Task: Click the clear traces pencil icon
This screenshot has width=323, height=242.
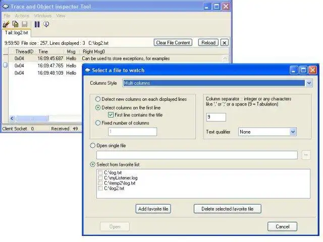Action: tap(6, 24)
